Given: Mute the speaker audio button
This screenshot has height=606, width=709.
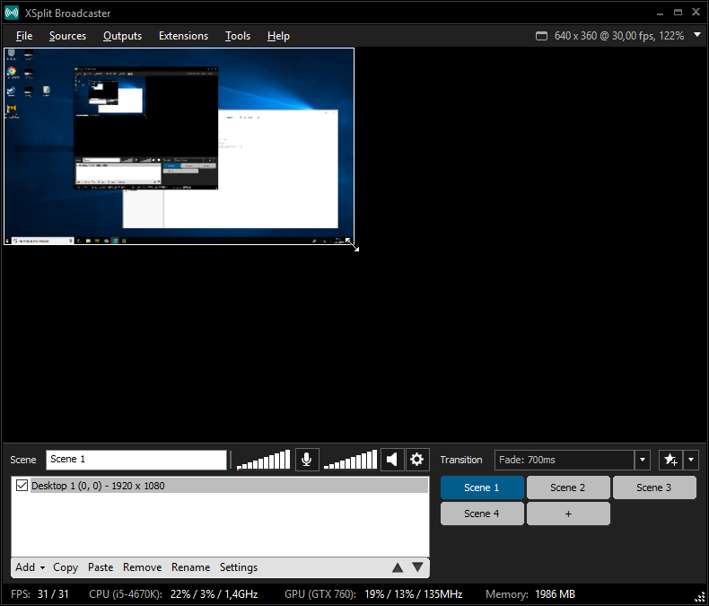Looking at the screenshot, I should coord(392,460).
